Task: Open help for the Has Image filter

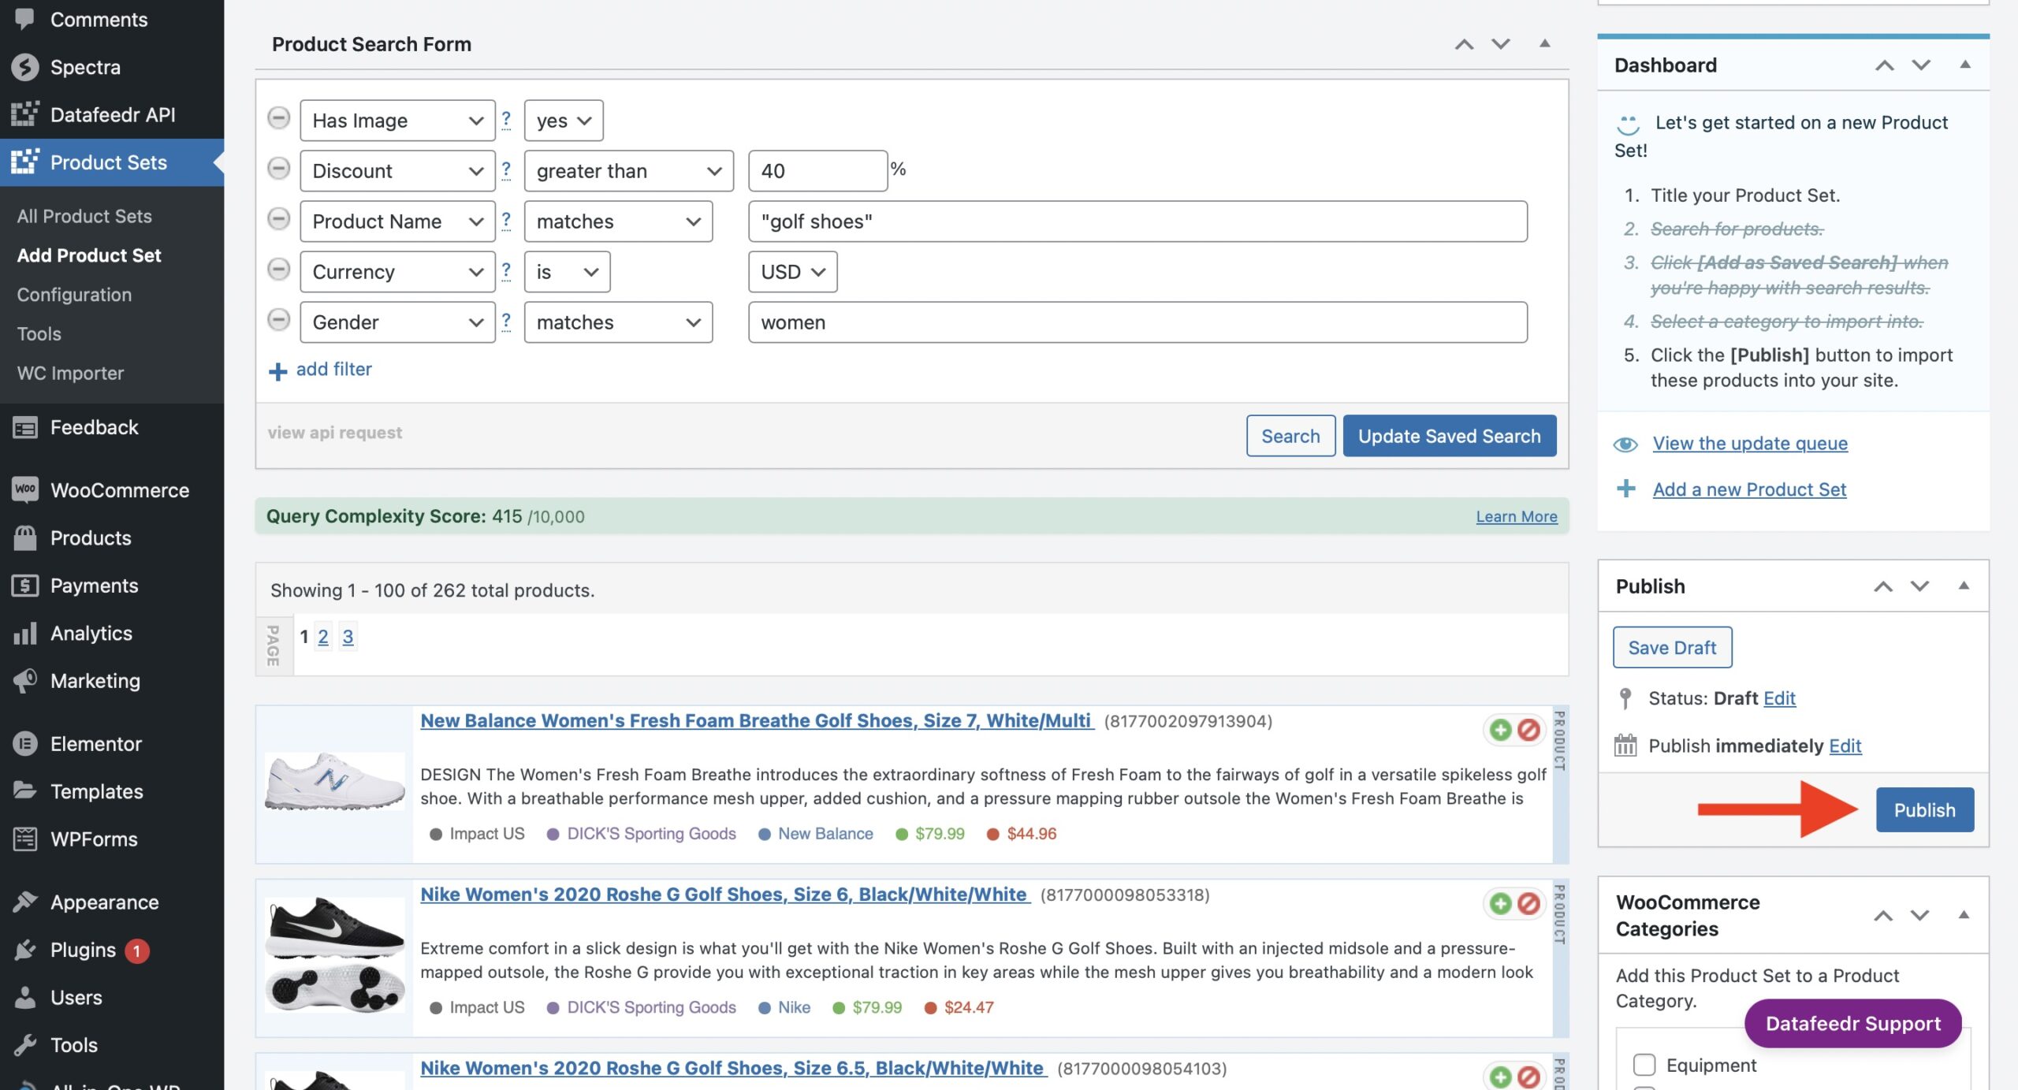Action: tap(506, 120)
